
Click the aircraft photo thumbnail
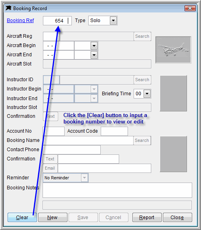(173, 50)
